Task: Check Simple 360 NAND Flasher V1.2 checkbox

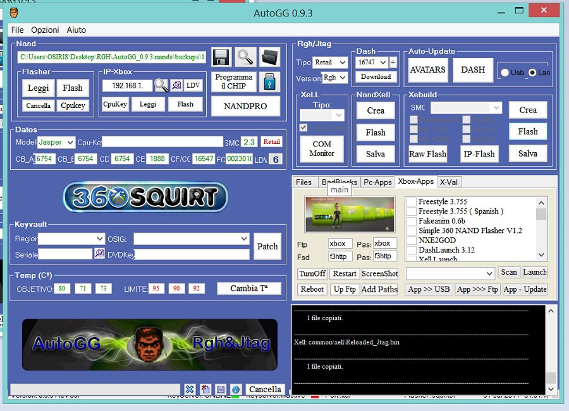Action: coord(412,230)
